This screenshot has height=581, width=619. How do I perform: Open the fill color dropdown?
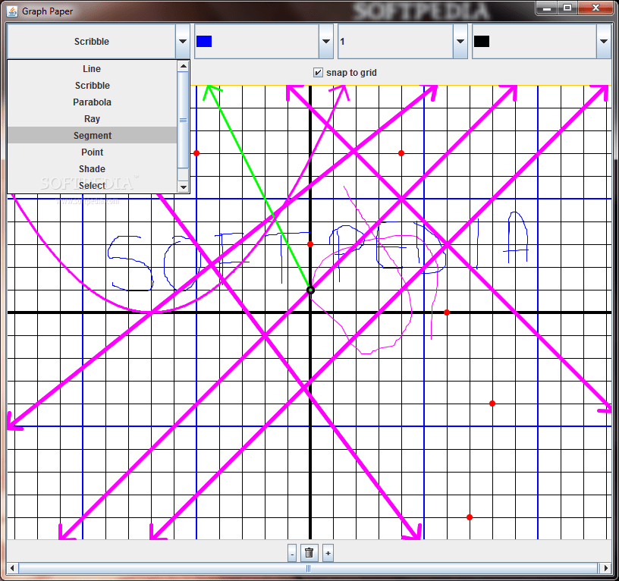coord(603,41)
